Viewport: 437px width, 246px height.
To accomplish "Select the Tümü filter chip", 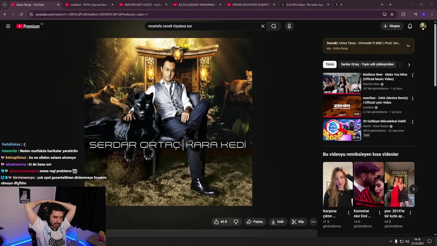I will [x=330, y=64].
